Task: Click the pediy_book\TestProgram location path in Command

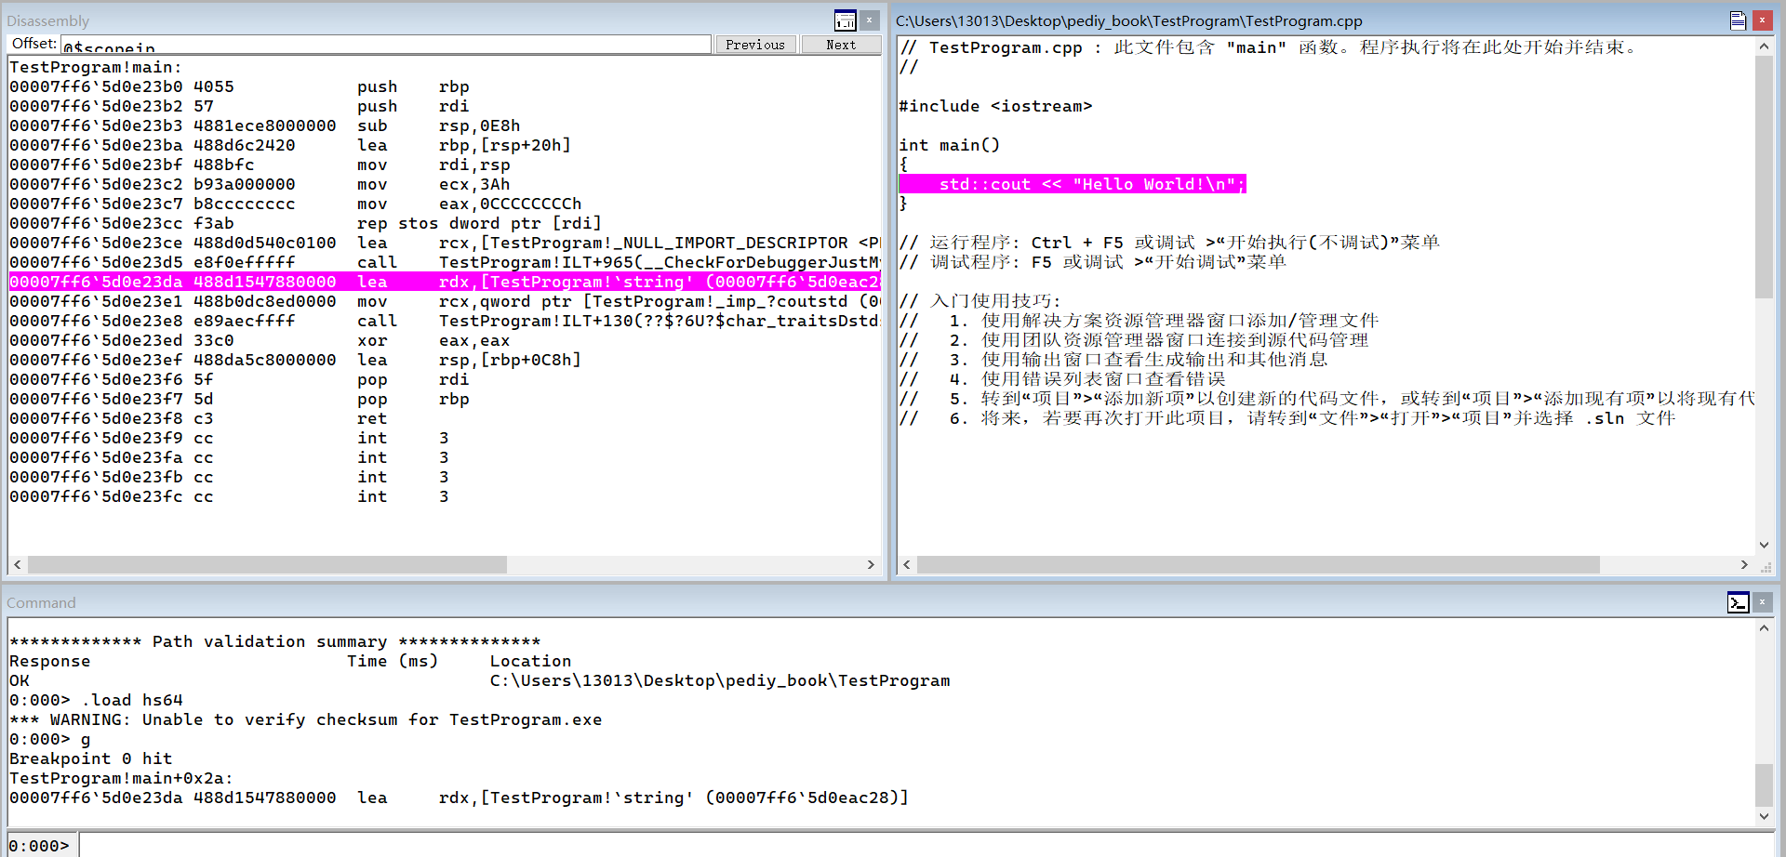Action: click(x=720, y=680)
